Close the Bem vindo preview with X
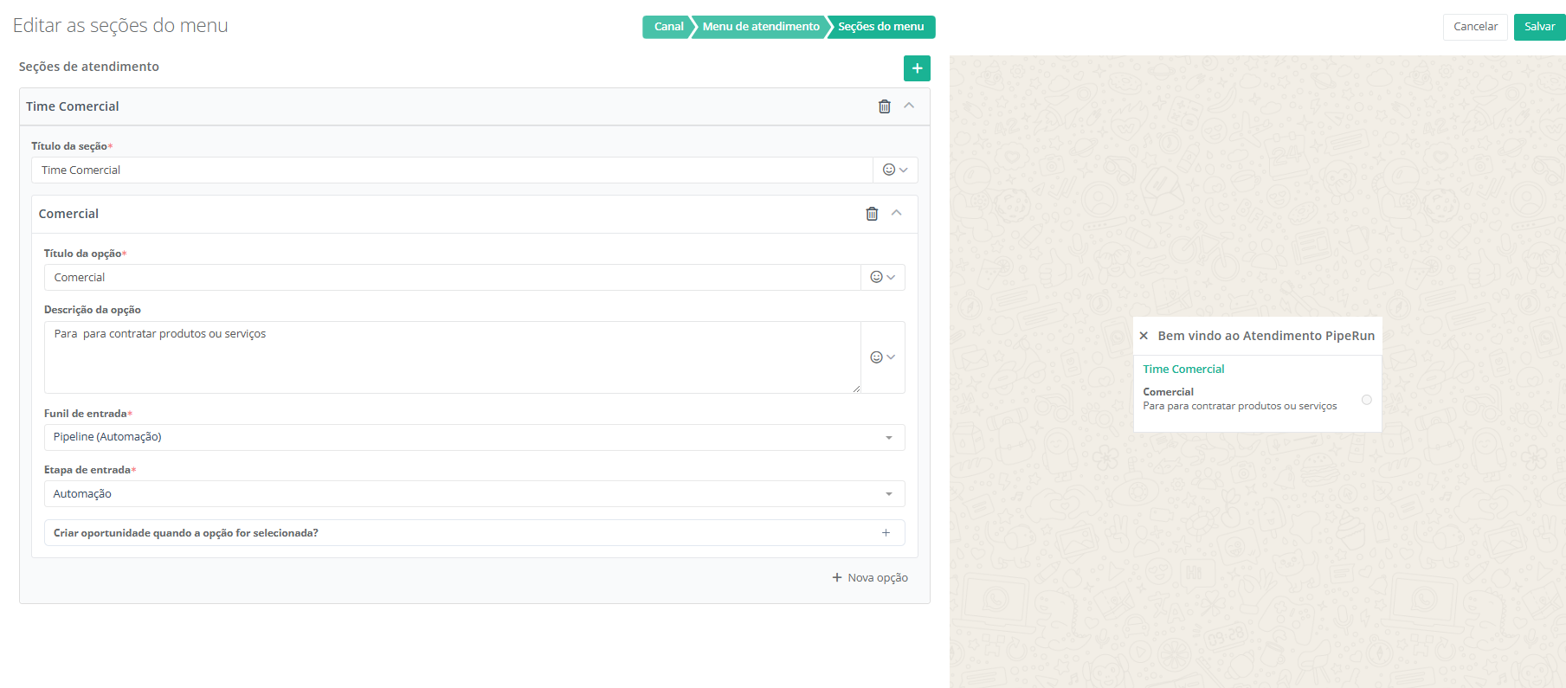 click(x=1144, y=336)
